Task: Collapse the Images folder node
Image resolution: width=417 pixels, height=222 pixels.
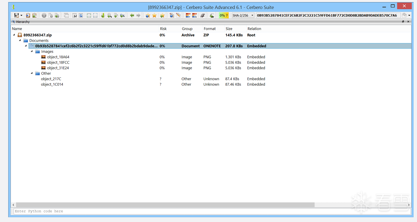Action: tap(32, 51)
